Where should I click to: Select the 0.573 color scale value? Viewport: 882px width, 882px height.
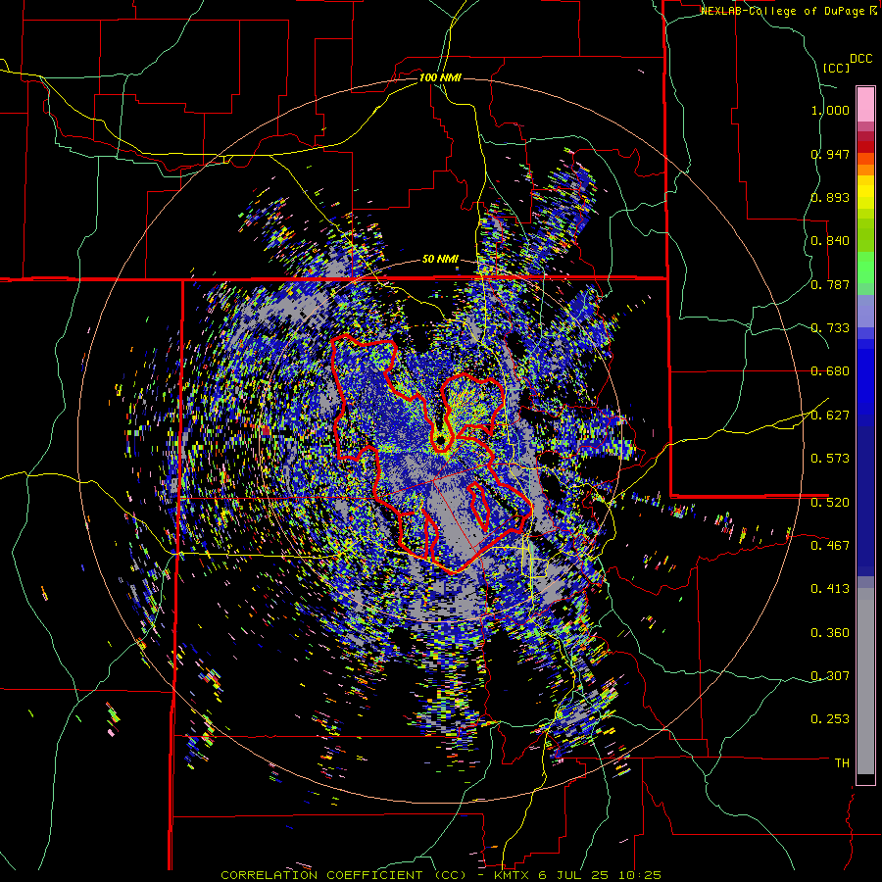[830, 459]
